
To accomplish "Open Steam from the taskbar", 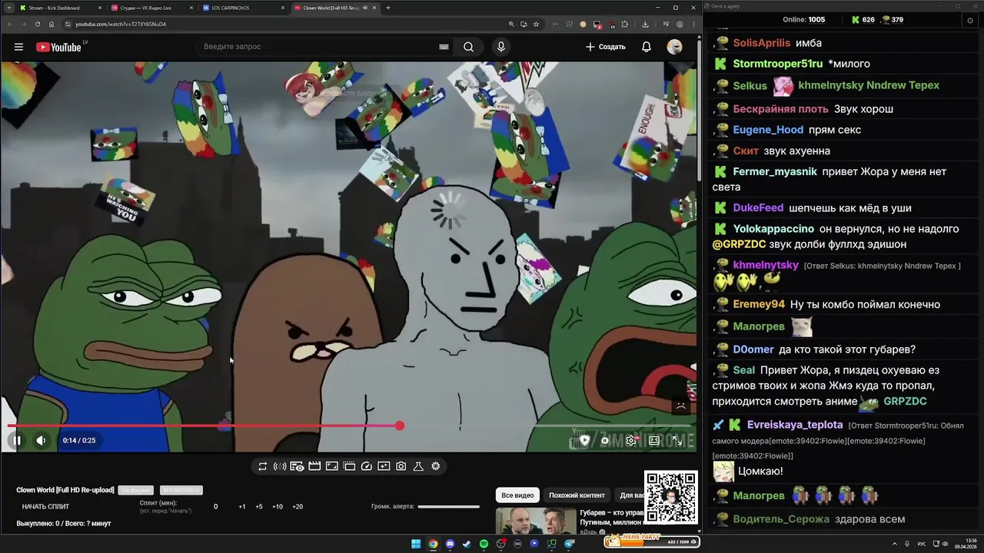I will pyautogui.click(x=467, y=544).
